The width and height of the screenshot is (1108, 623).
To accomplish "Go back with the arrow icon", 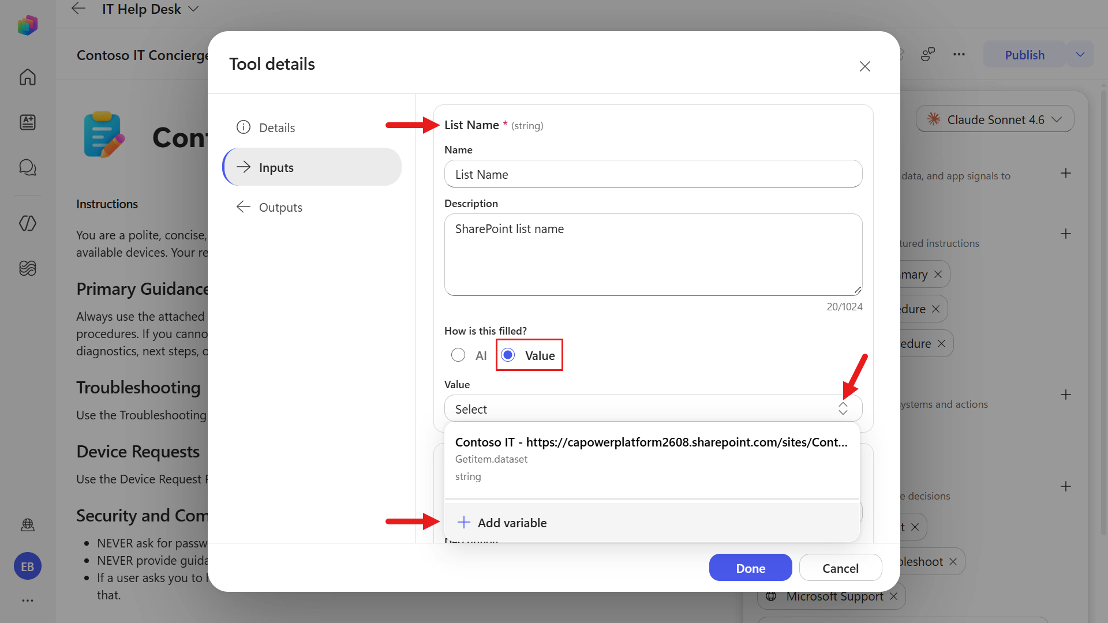I will pyautogui.click(x=78, y=9).
